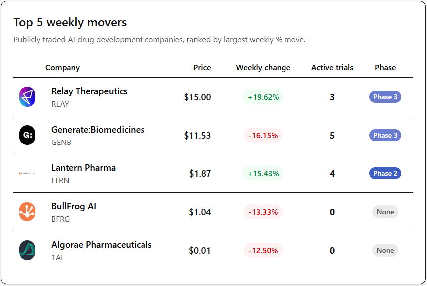Open the Generate:Biomedicines company name
Image resolution: width=427 pixels, height=286 pixels.
click(98, 130)
